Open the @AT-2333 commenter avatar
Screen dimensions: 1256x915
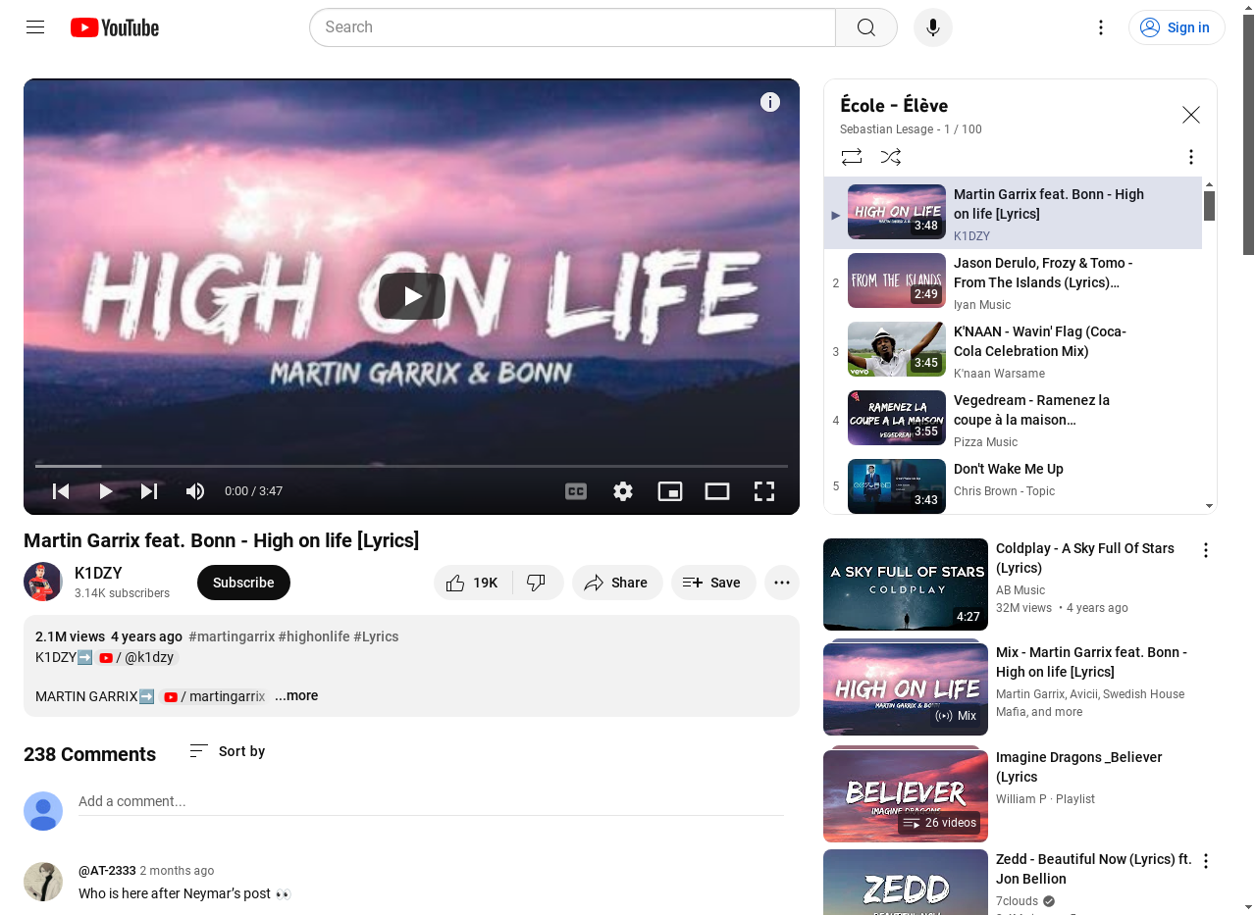(43, 882)
